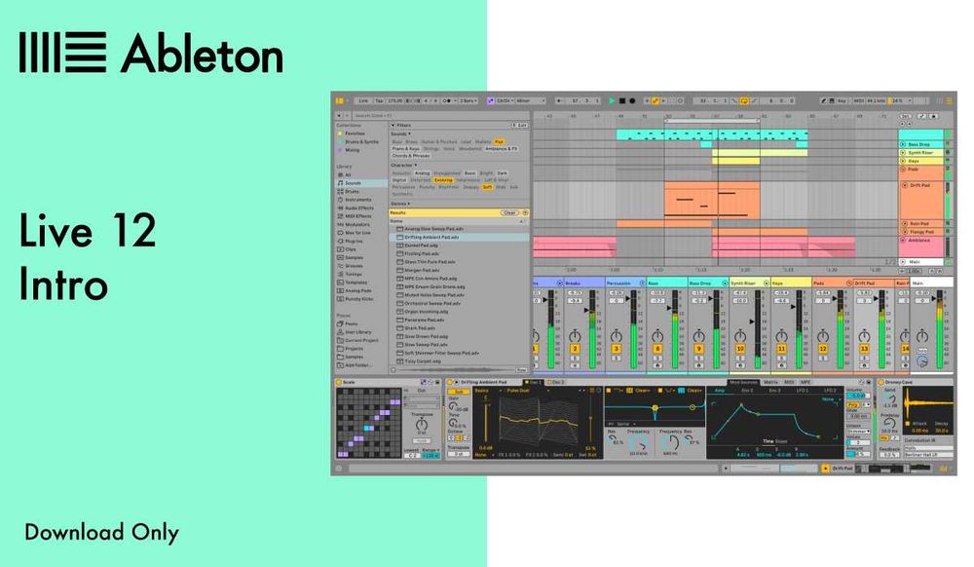Open the MPE tab in Drift device

pos(805,383)
